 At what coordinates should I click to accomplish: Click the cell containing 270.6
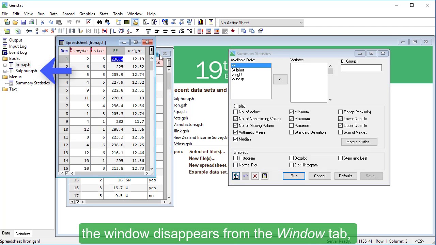[x=115, y=98]
